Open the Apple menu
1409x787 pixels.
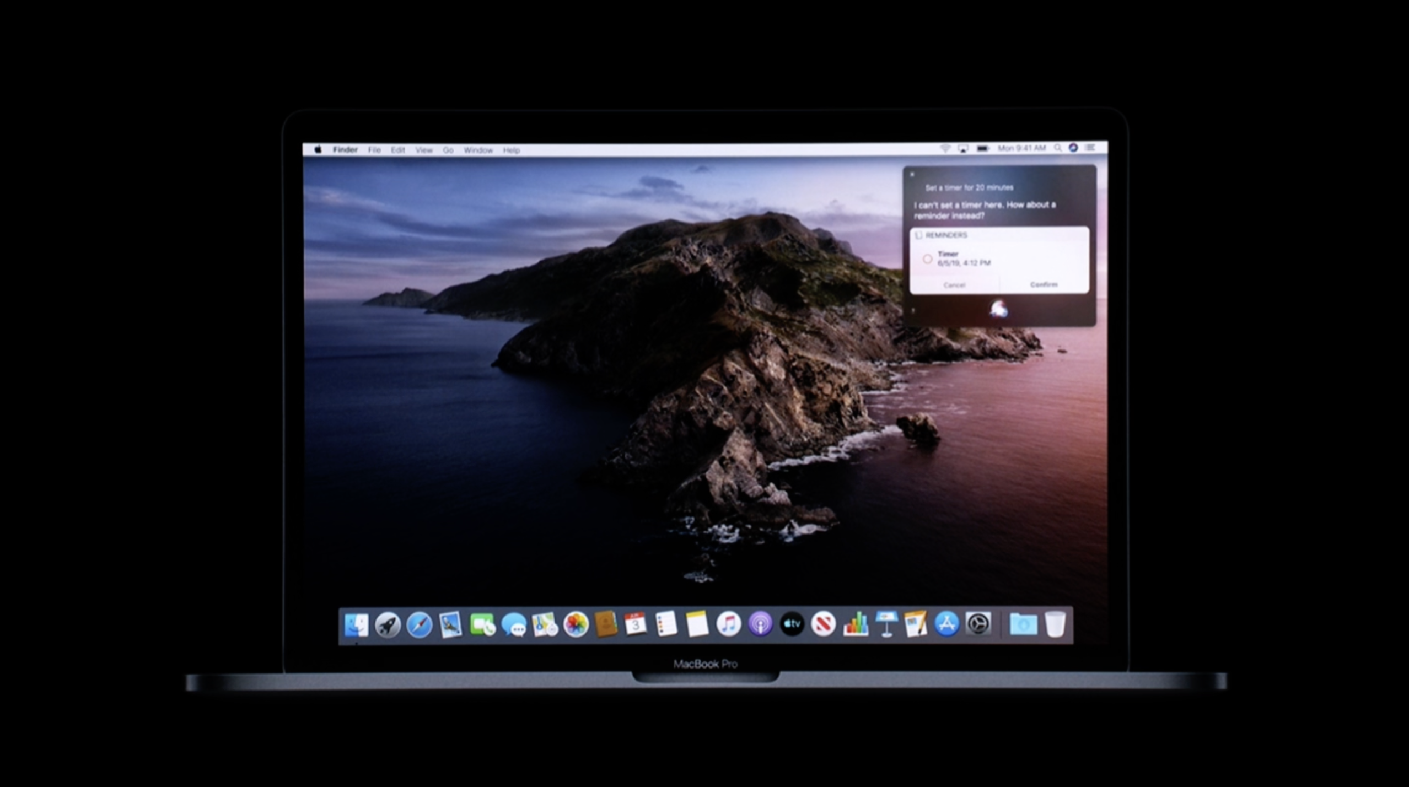pyautogui.click(x=318, y=149)
